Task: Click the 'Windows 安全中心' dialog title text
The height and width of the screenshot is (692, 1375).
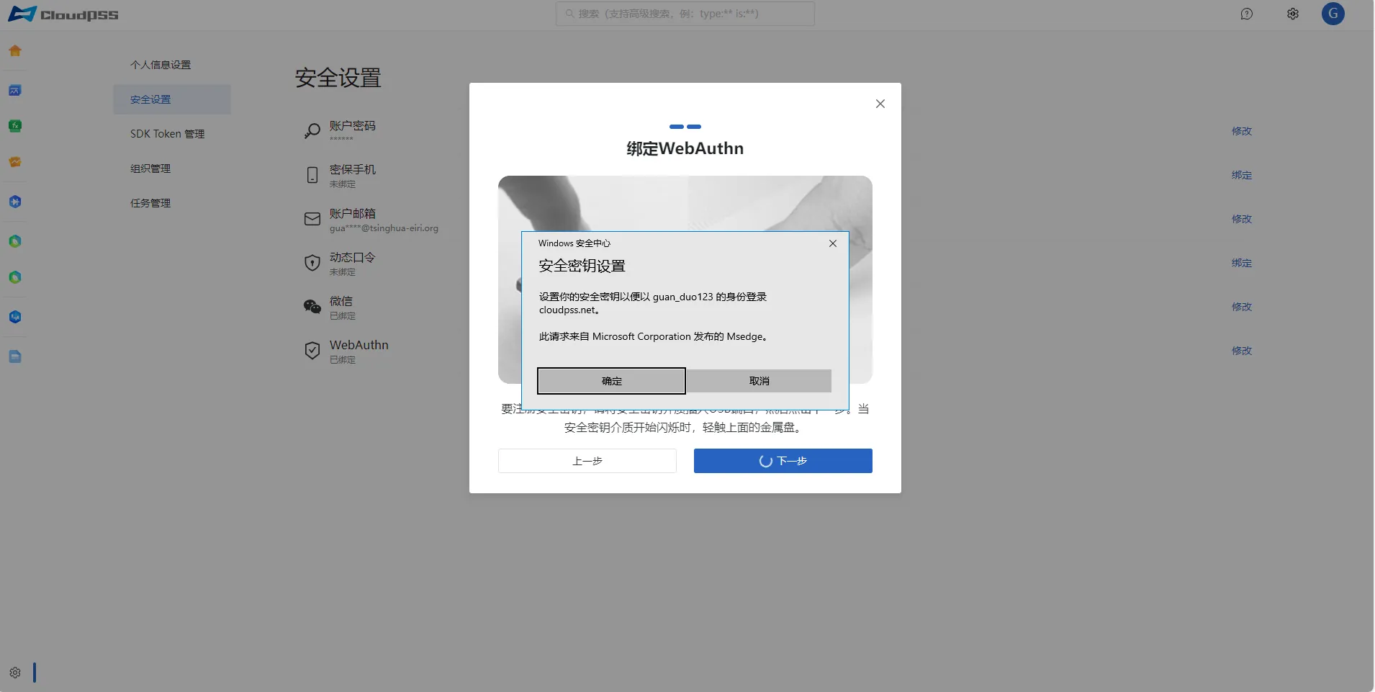Action: [574, 243]
